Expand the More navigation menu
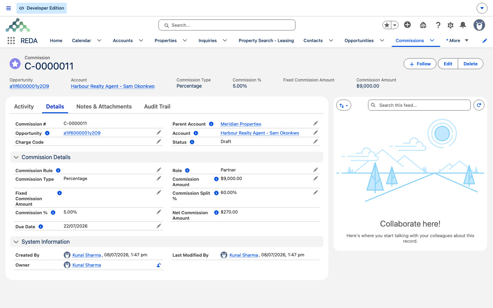Viewport: 493px width, 308px height. tap(457, 40)
